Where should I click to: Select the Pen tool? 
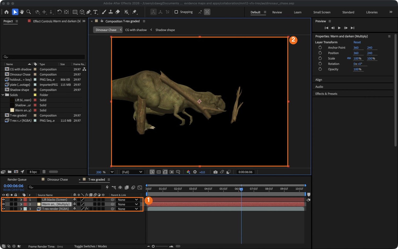(x=89, y=12)
